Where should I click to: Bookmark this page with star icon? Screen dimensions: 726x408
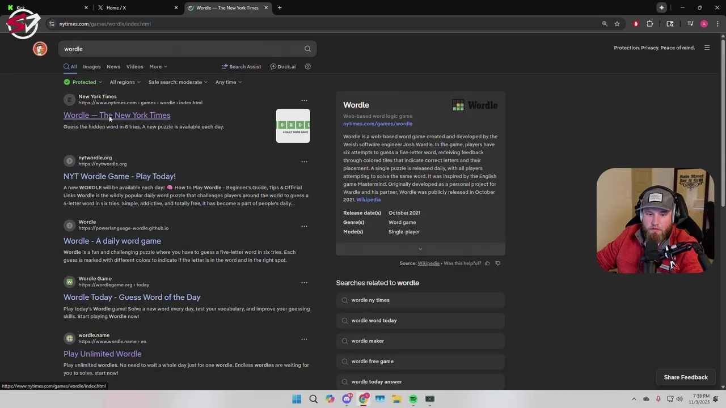point(617,24)
